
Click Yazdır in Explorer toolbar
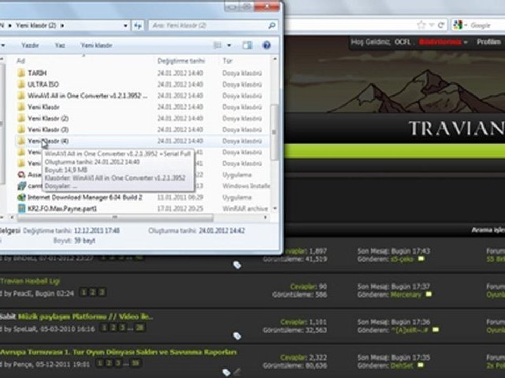click(30, 45)
